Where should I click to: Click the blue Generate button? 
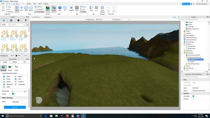(15, 107)
